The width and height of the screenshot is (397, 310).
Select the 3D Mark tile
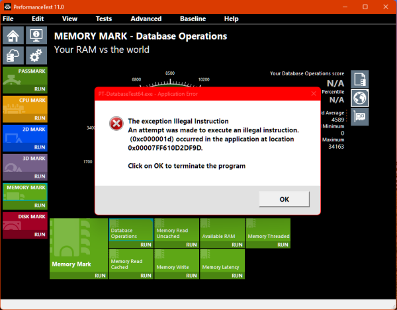pyautogui.click(x=25, y=163)
